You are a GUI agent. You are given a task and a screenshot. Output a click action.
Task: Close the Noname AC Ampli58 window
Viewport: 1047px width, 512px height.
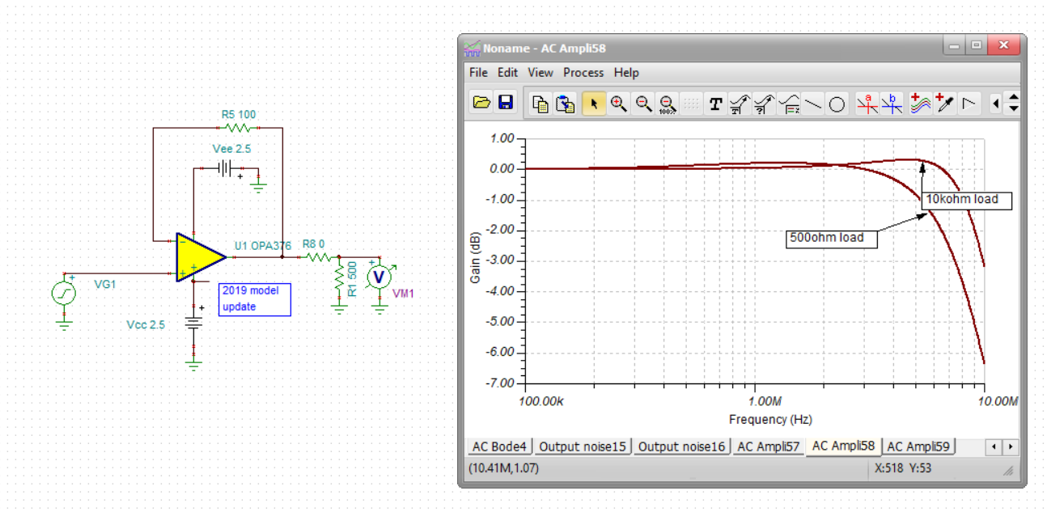(1004, 45)
